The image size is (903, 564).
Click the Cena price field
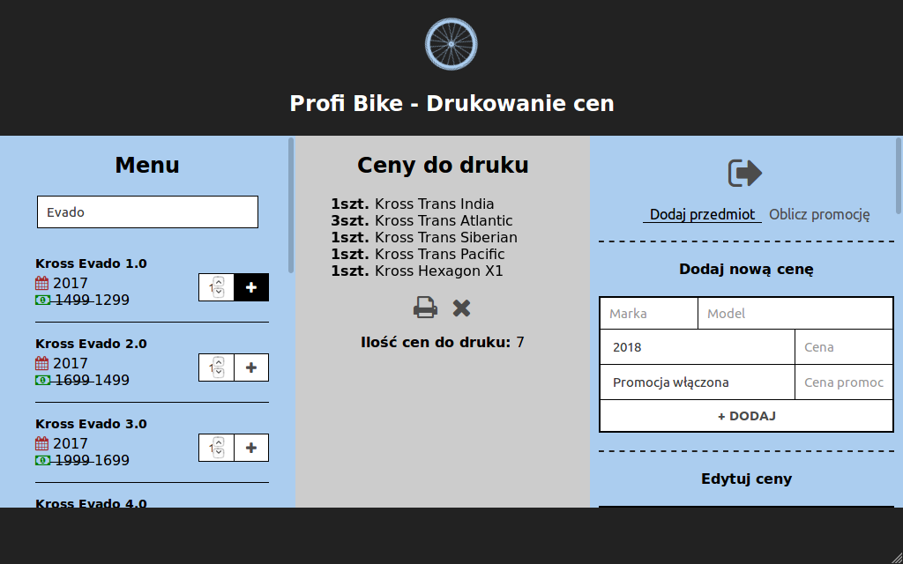tap(844, 347)
